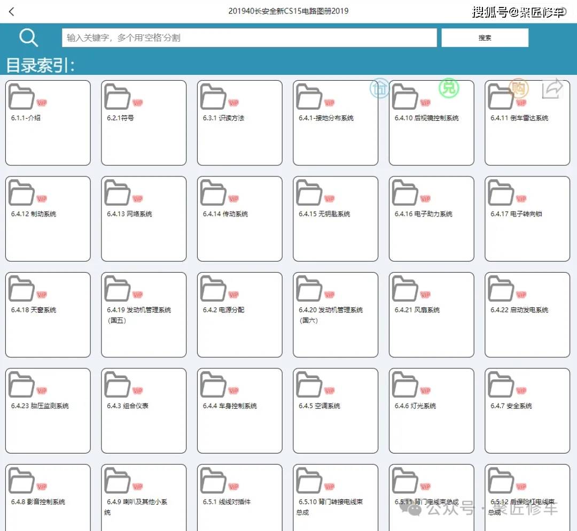Click the gray share arrow icon
The image size is (577, 531).
(552, 89)
